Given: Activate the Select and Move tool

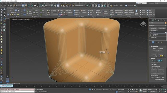Looking at the screenshot, I should [35, 6].
